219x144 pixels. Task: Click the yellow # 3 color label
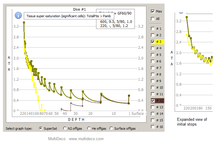point(159,42)
